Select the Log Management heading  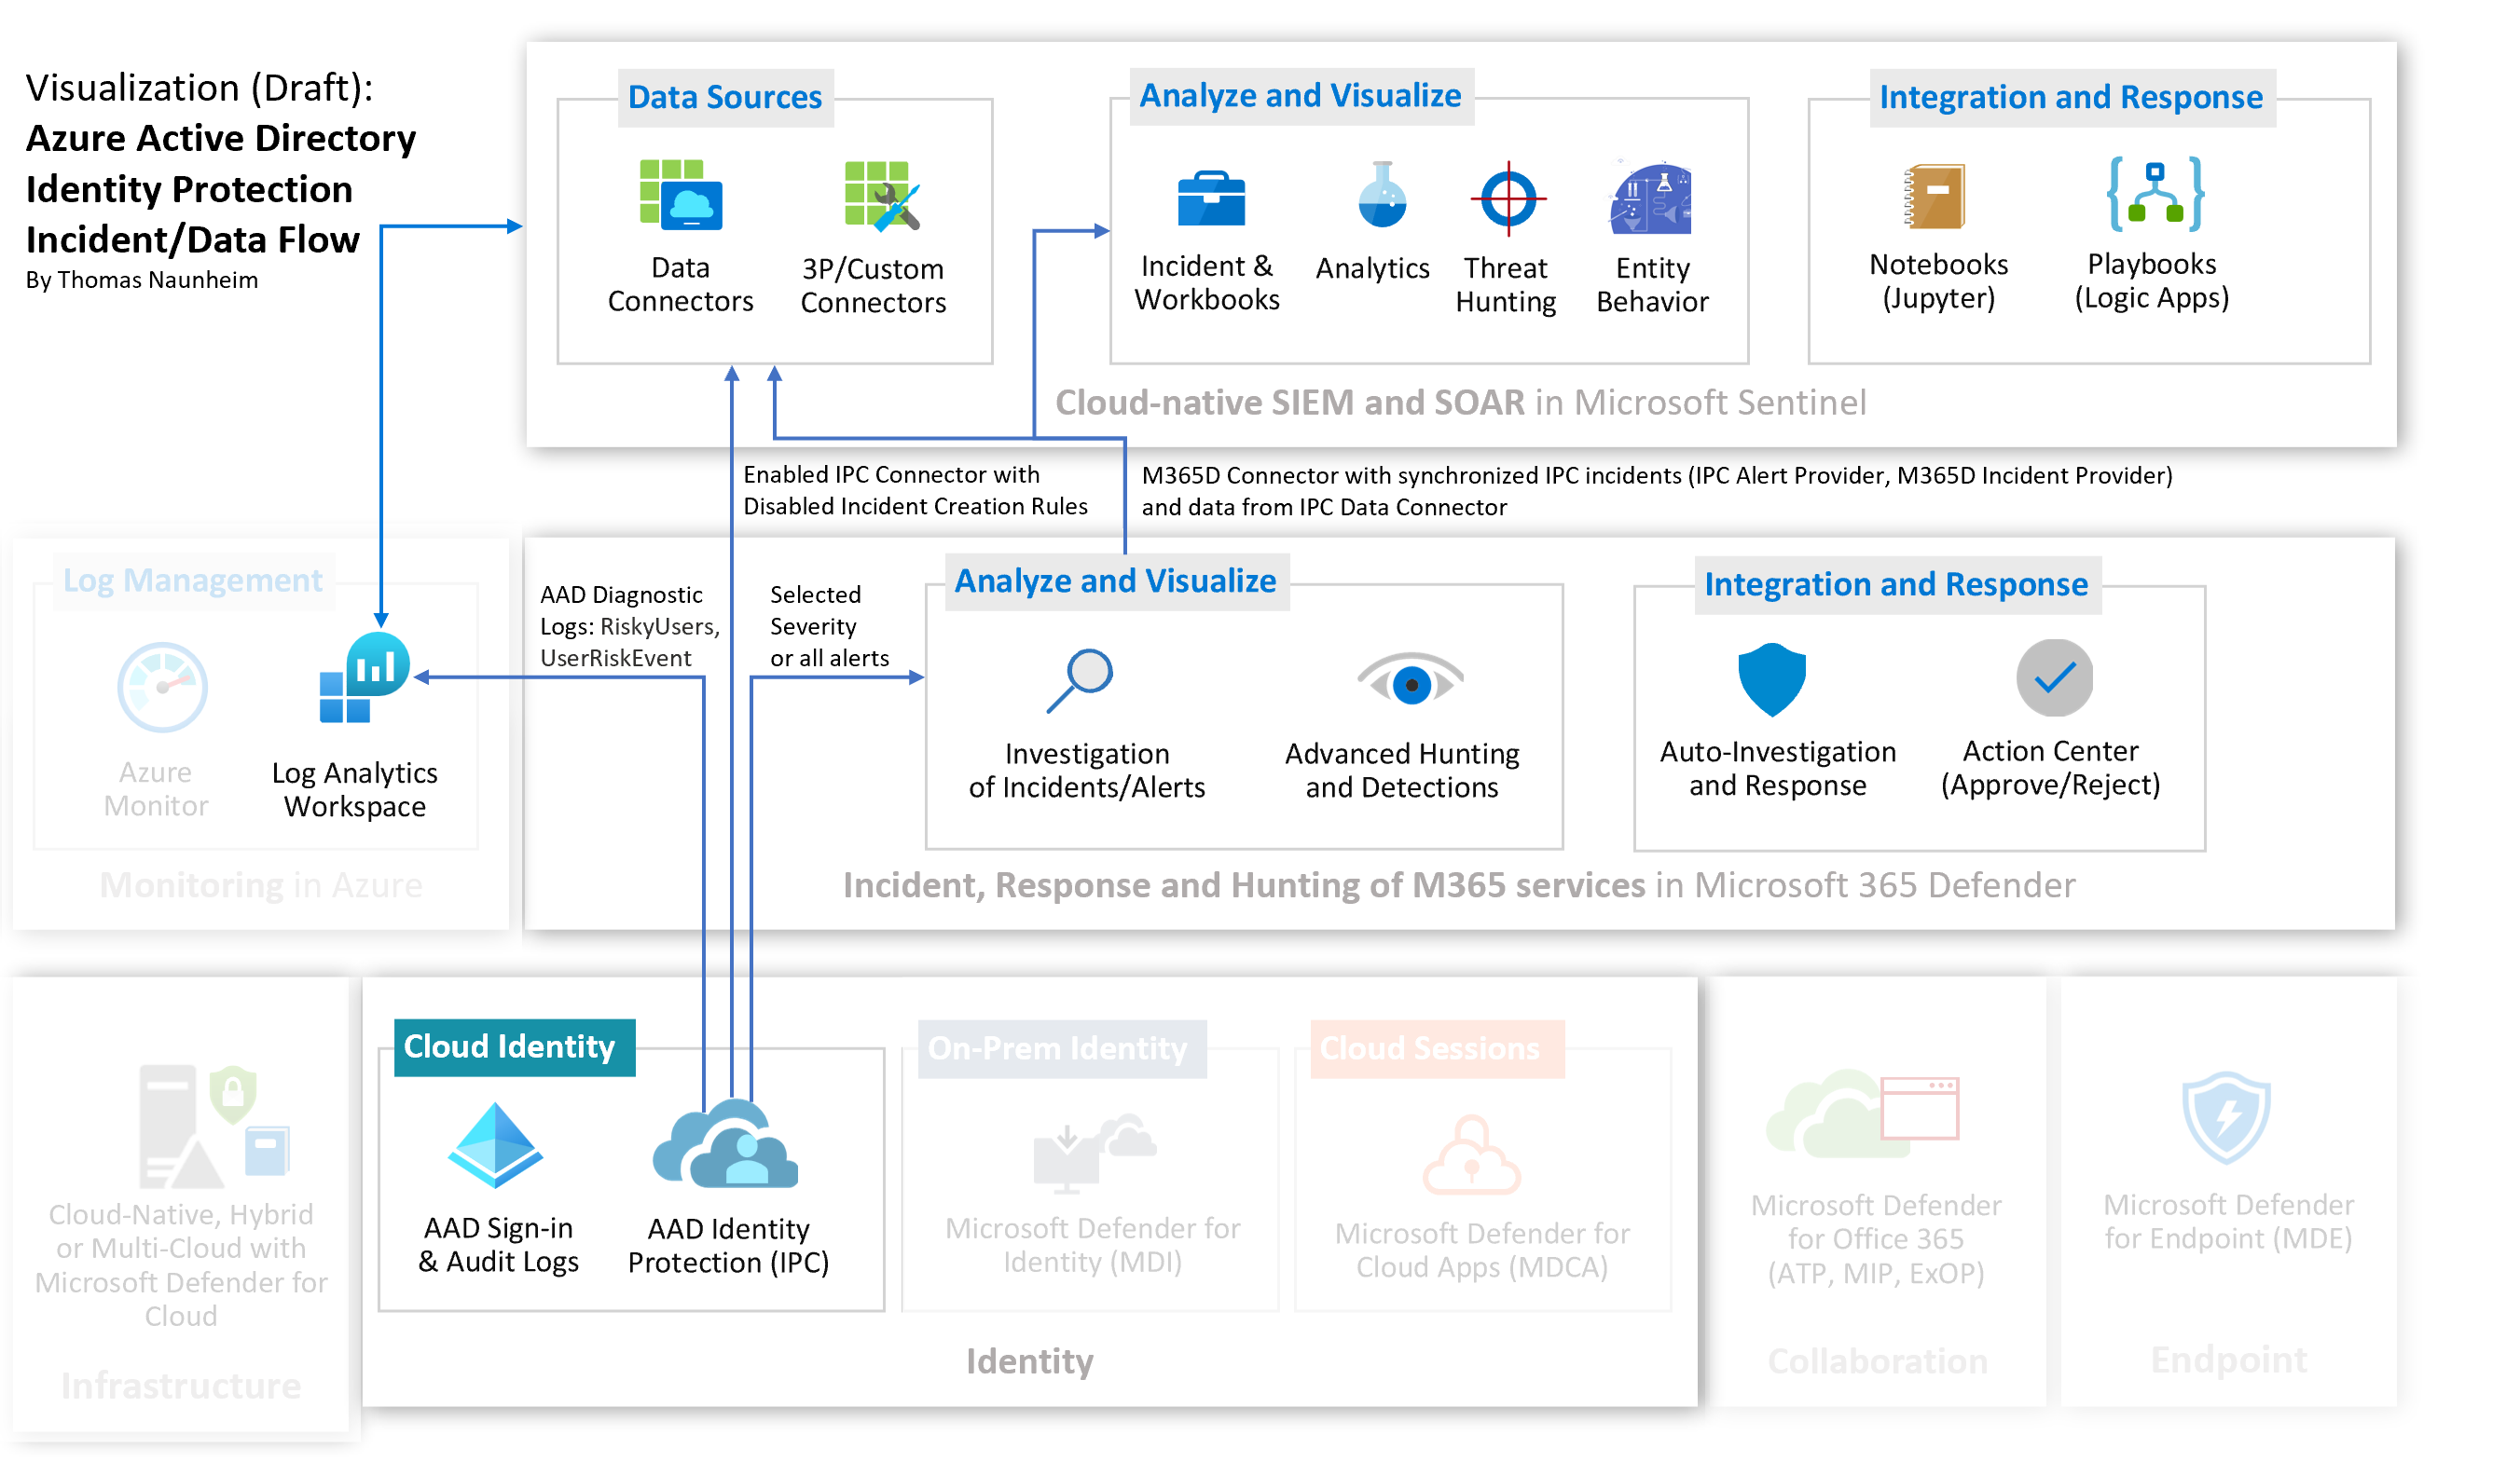[193, 581]
